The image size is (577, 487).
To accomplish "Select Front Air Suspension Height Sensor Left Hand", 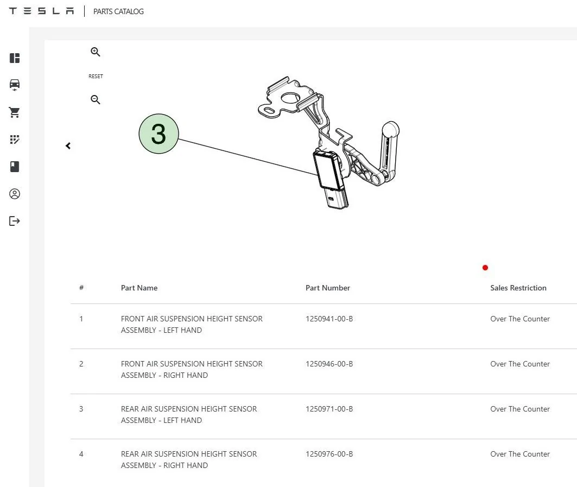I will click(192, 324).
